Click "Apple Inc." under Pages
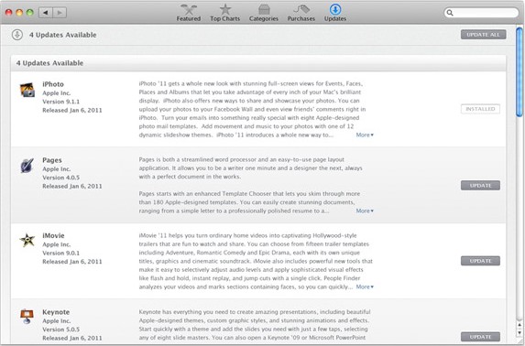This screenshot has width=525, height=346. (x=56, y=169)
